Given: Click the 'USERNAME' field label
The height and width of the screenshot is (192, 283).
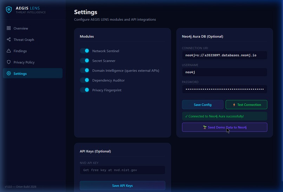Looking at the screenshot, I should point(190,65).
